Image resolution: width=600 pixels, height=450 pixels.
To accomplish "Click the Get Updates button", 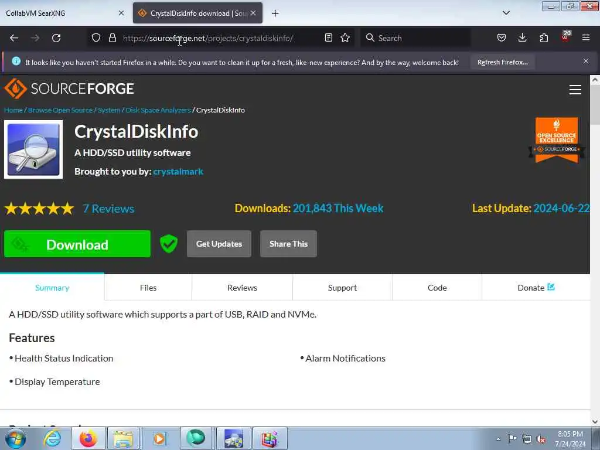I will pos(219,244).
